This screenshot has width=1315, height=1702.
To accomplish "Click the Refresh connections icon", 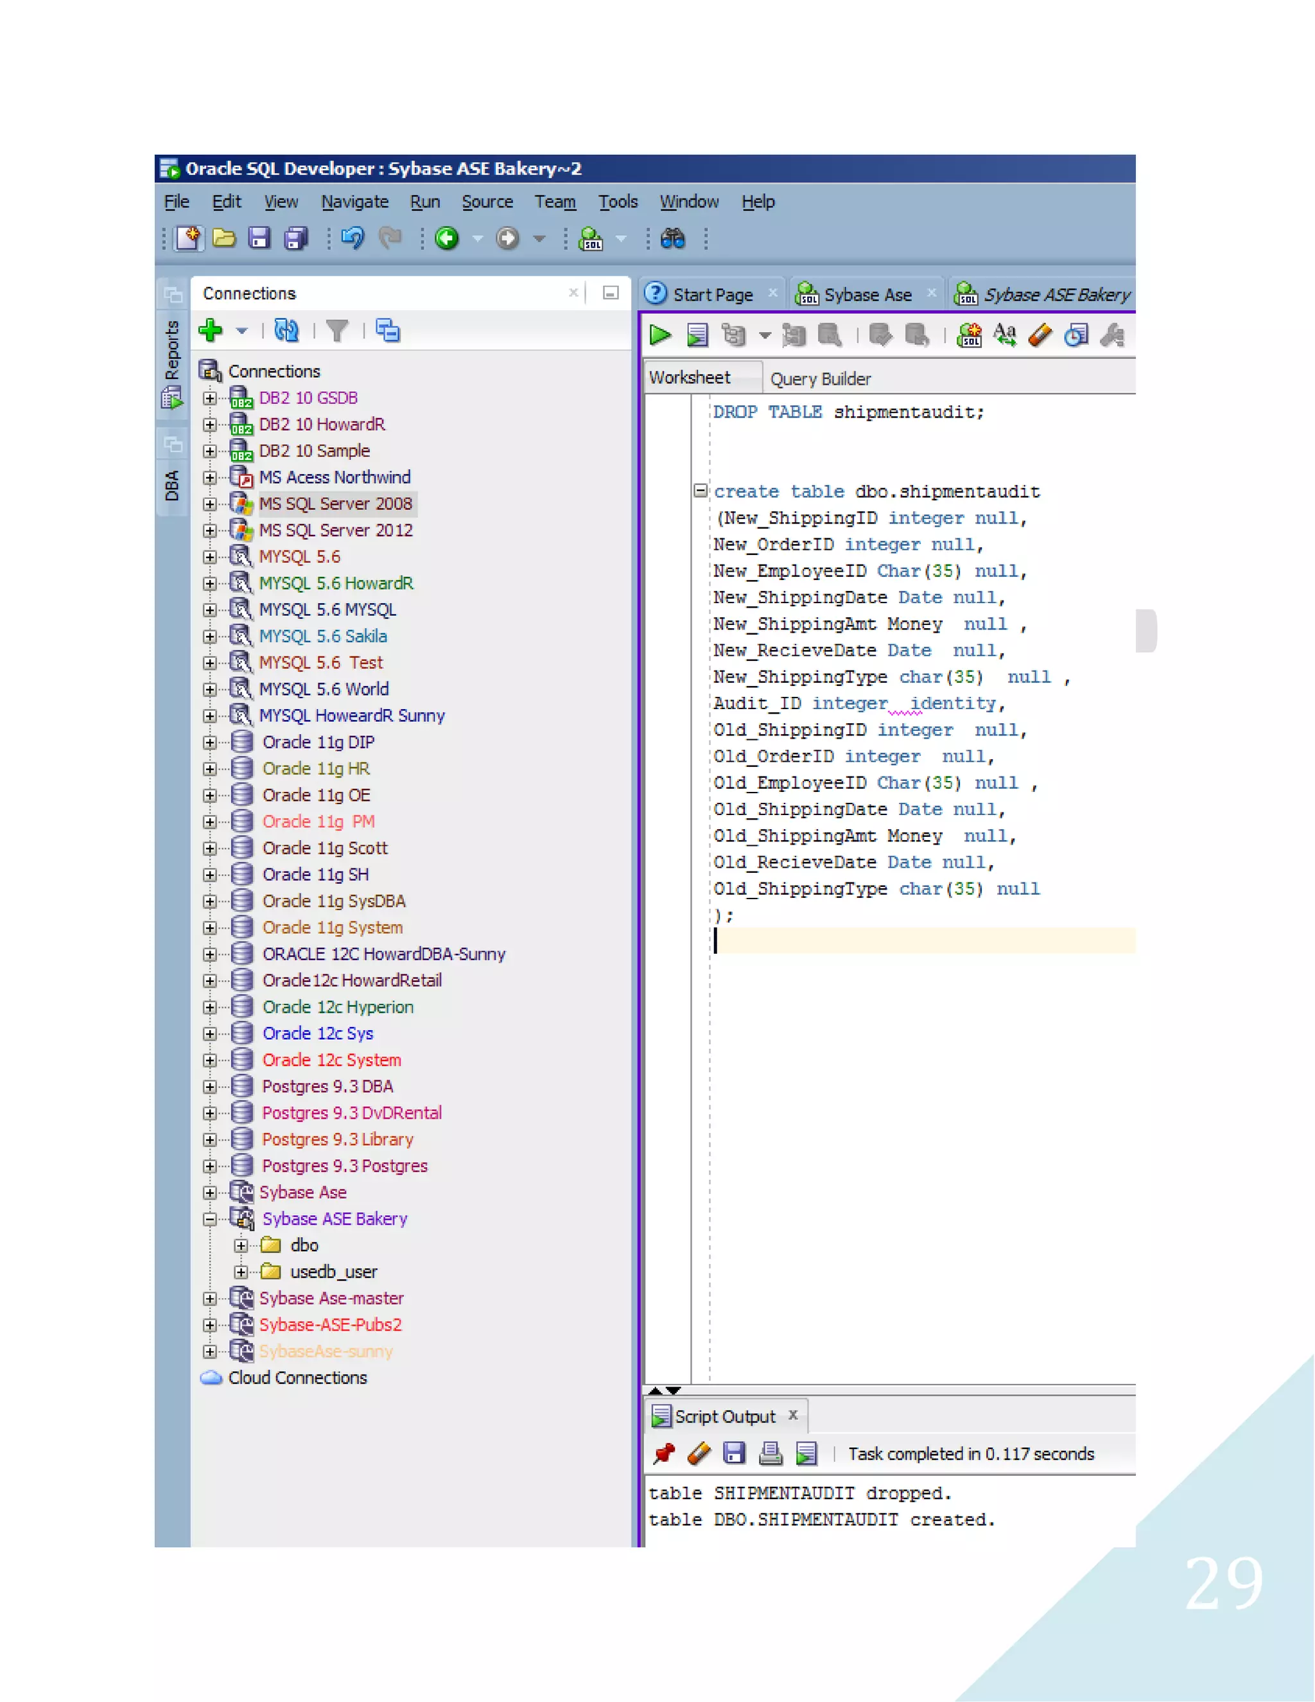I will click(286, 330).
